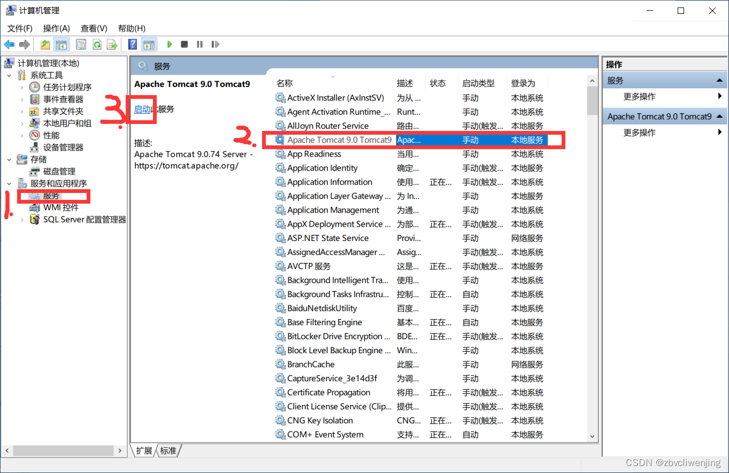Sort by the 描述 column header
The height and width of the screenshot is (473, 729).
409,83
